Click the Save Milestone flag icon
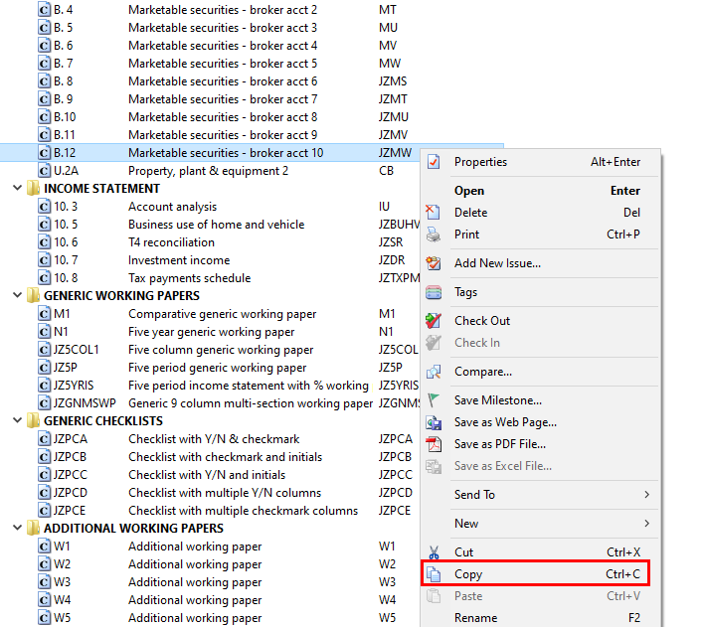This screenshot has width=703, height=627. coord(433,400)
